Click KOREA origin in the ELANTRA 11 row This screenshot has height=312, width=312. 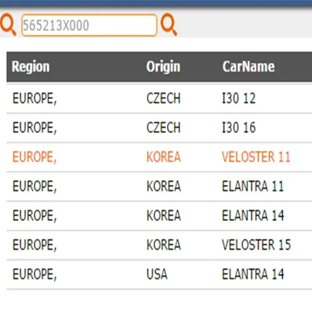pos(163,186)
